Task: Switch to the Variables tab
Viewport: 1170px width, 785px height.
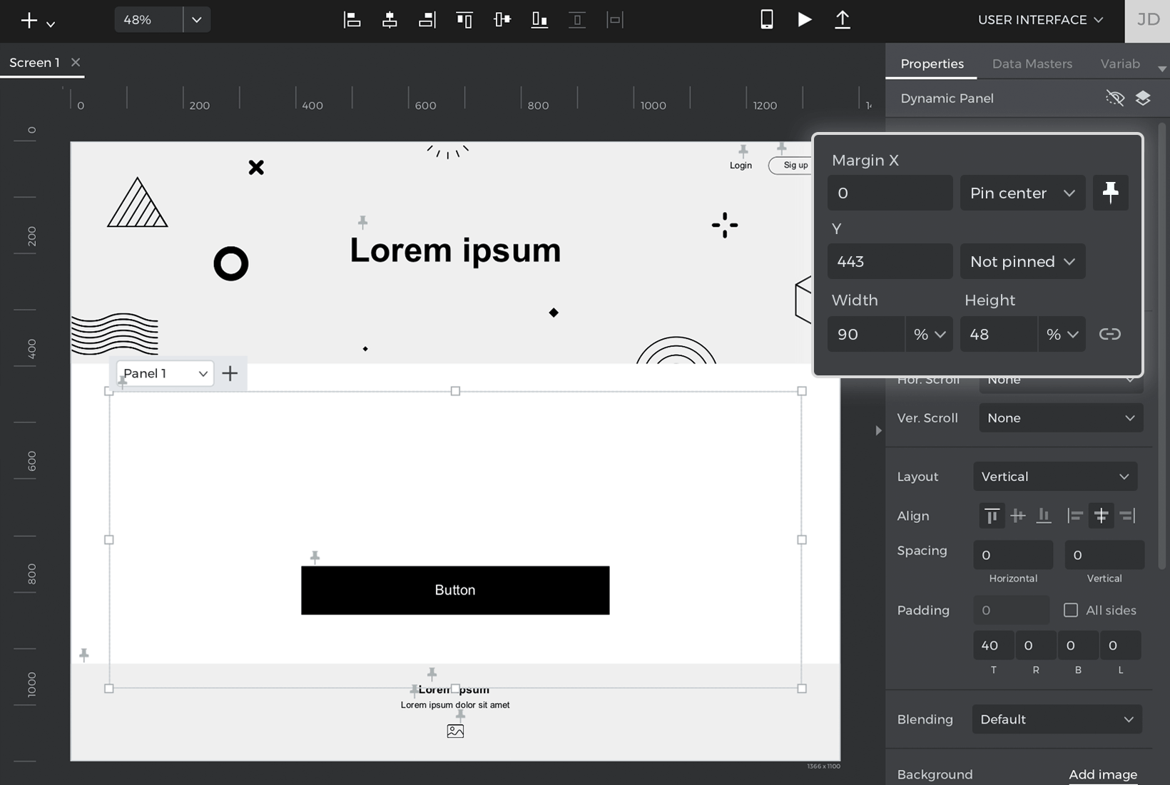Action: point(1120,64)
